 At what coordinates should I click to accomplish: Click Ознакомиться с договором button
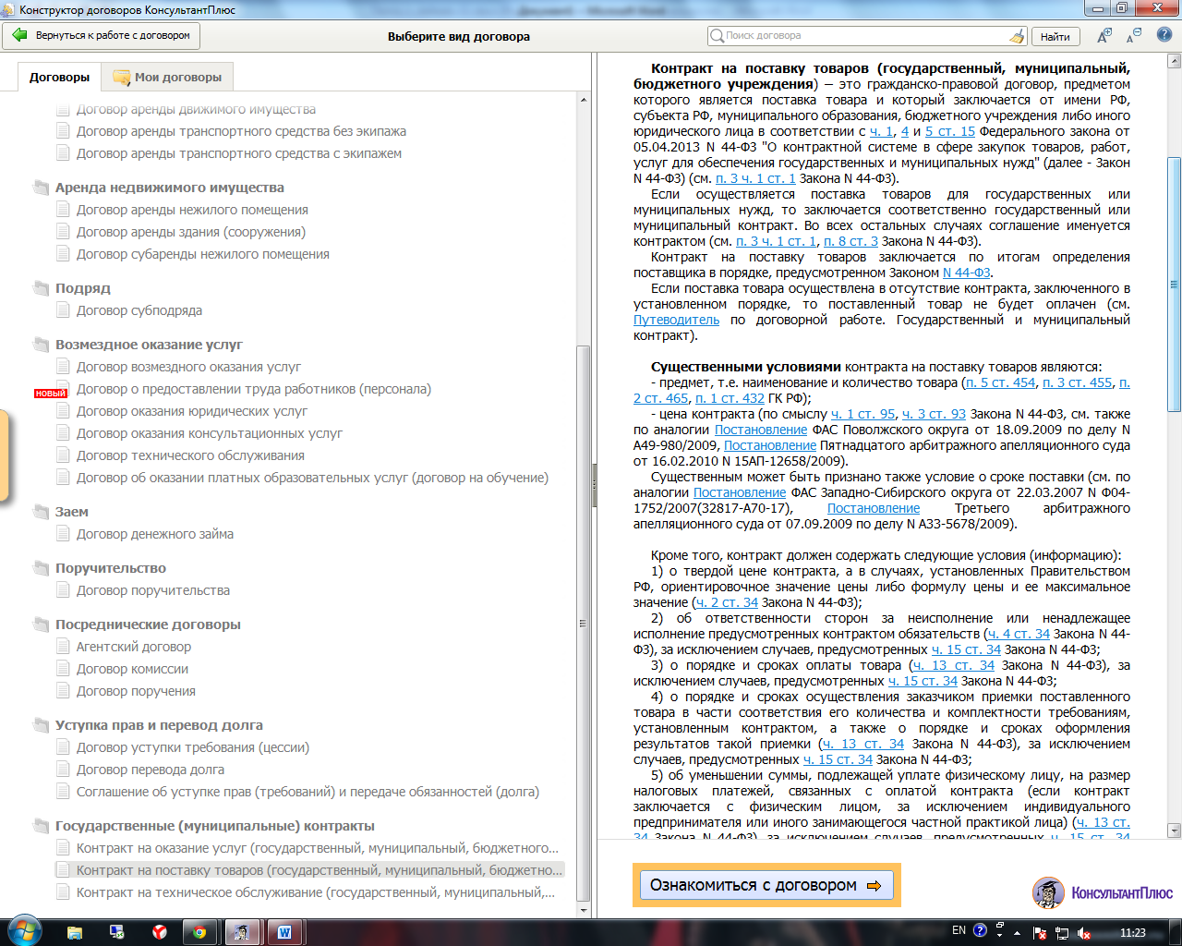766,885
